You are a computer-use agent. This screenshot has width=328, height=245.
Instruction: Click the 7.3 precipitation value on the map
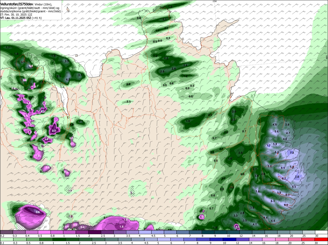coord(292,153)
